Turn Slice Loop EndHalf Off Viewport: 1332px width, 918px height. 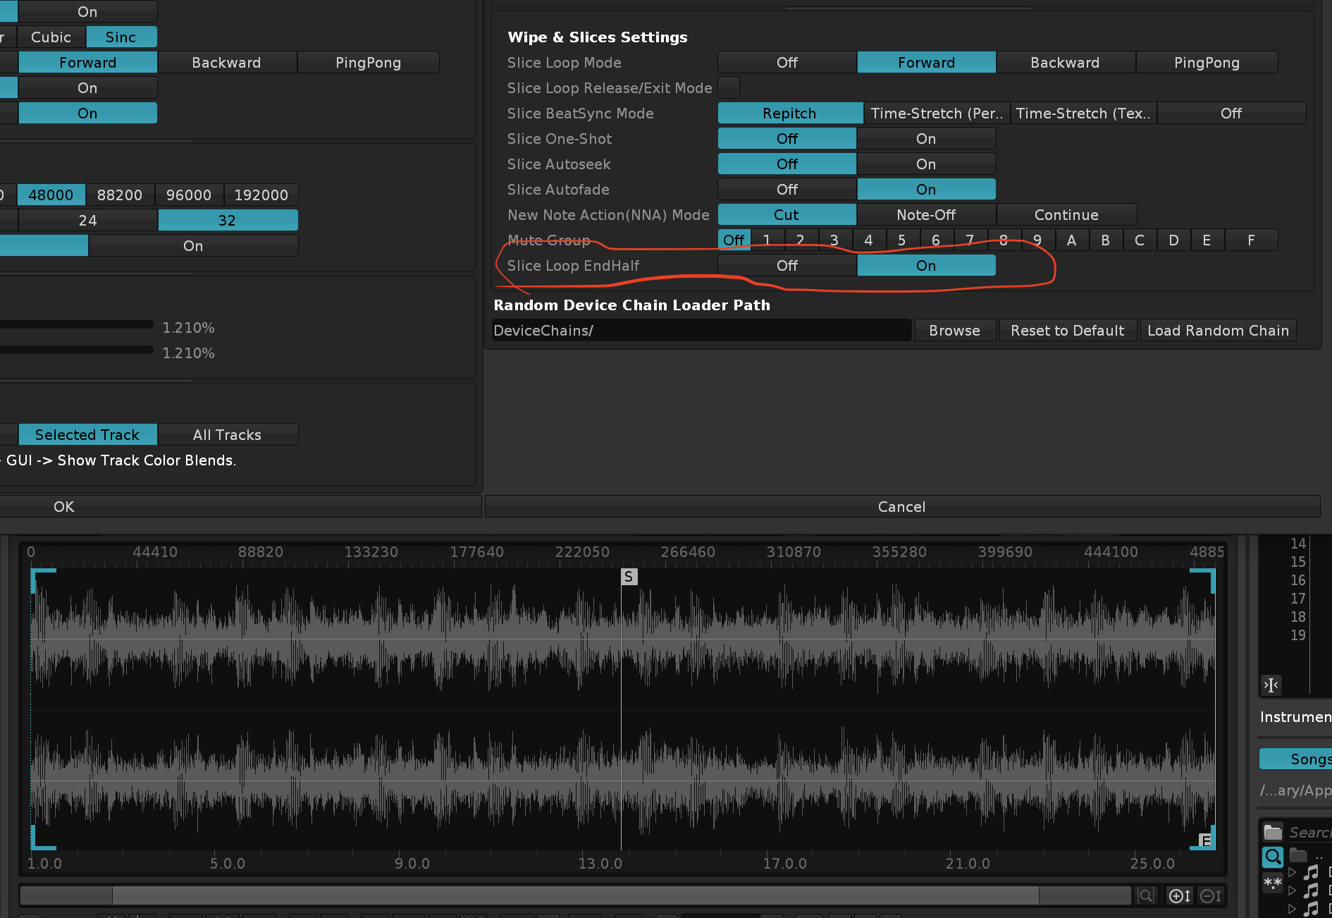[x=787, y=266]
